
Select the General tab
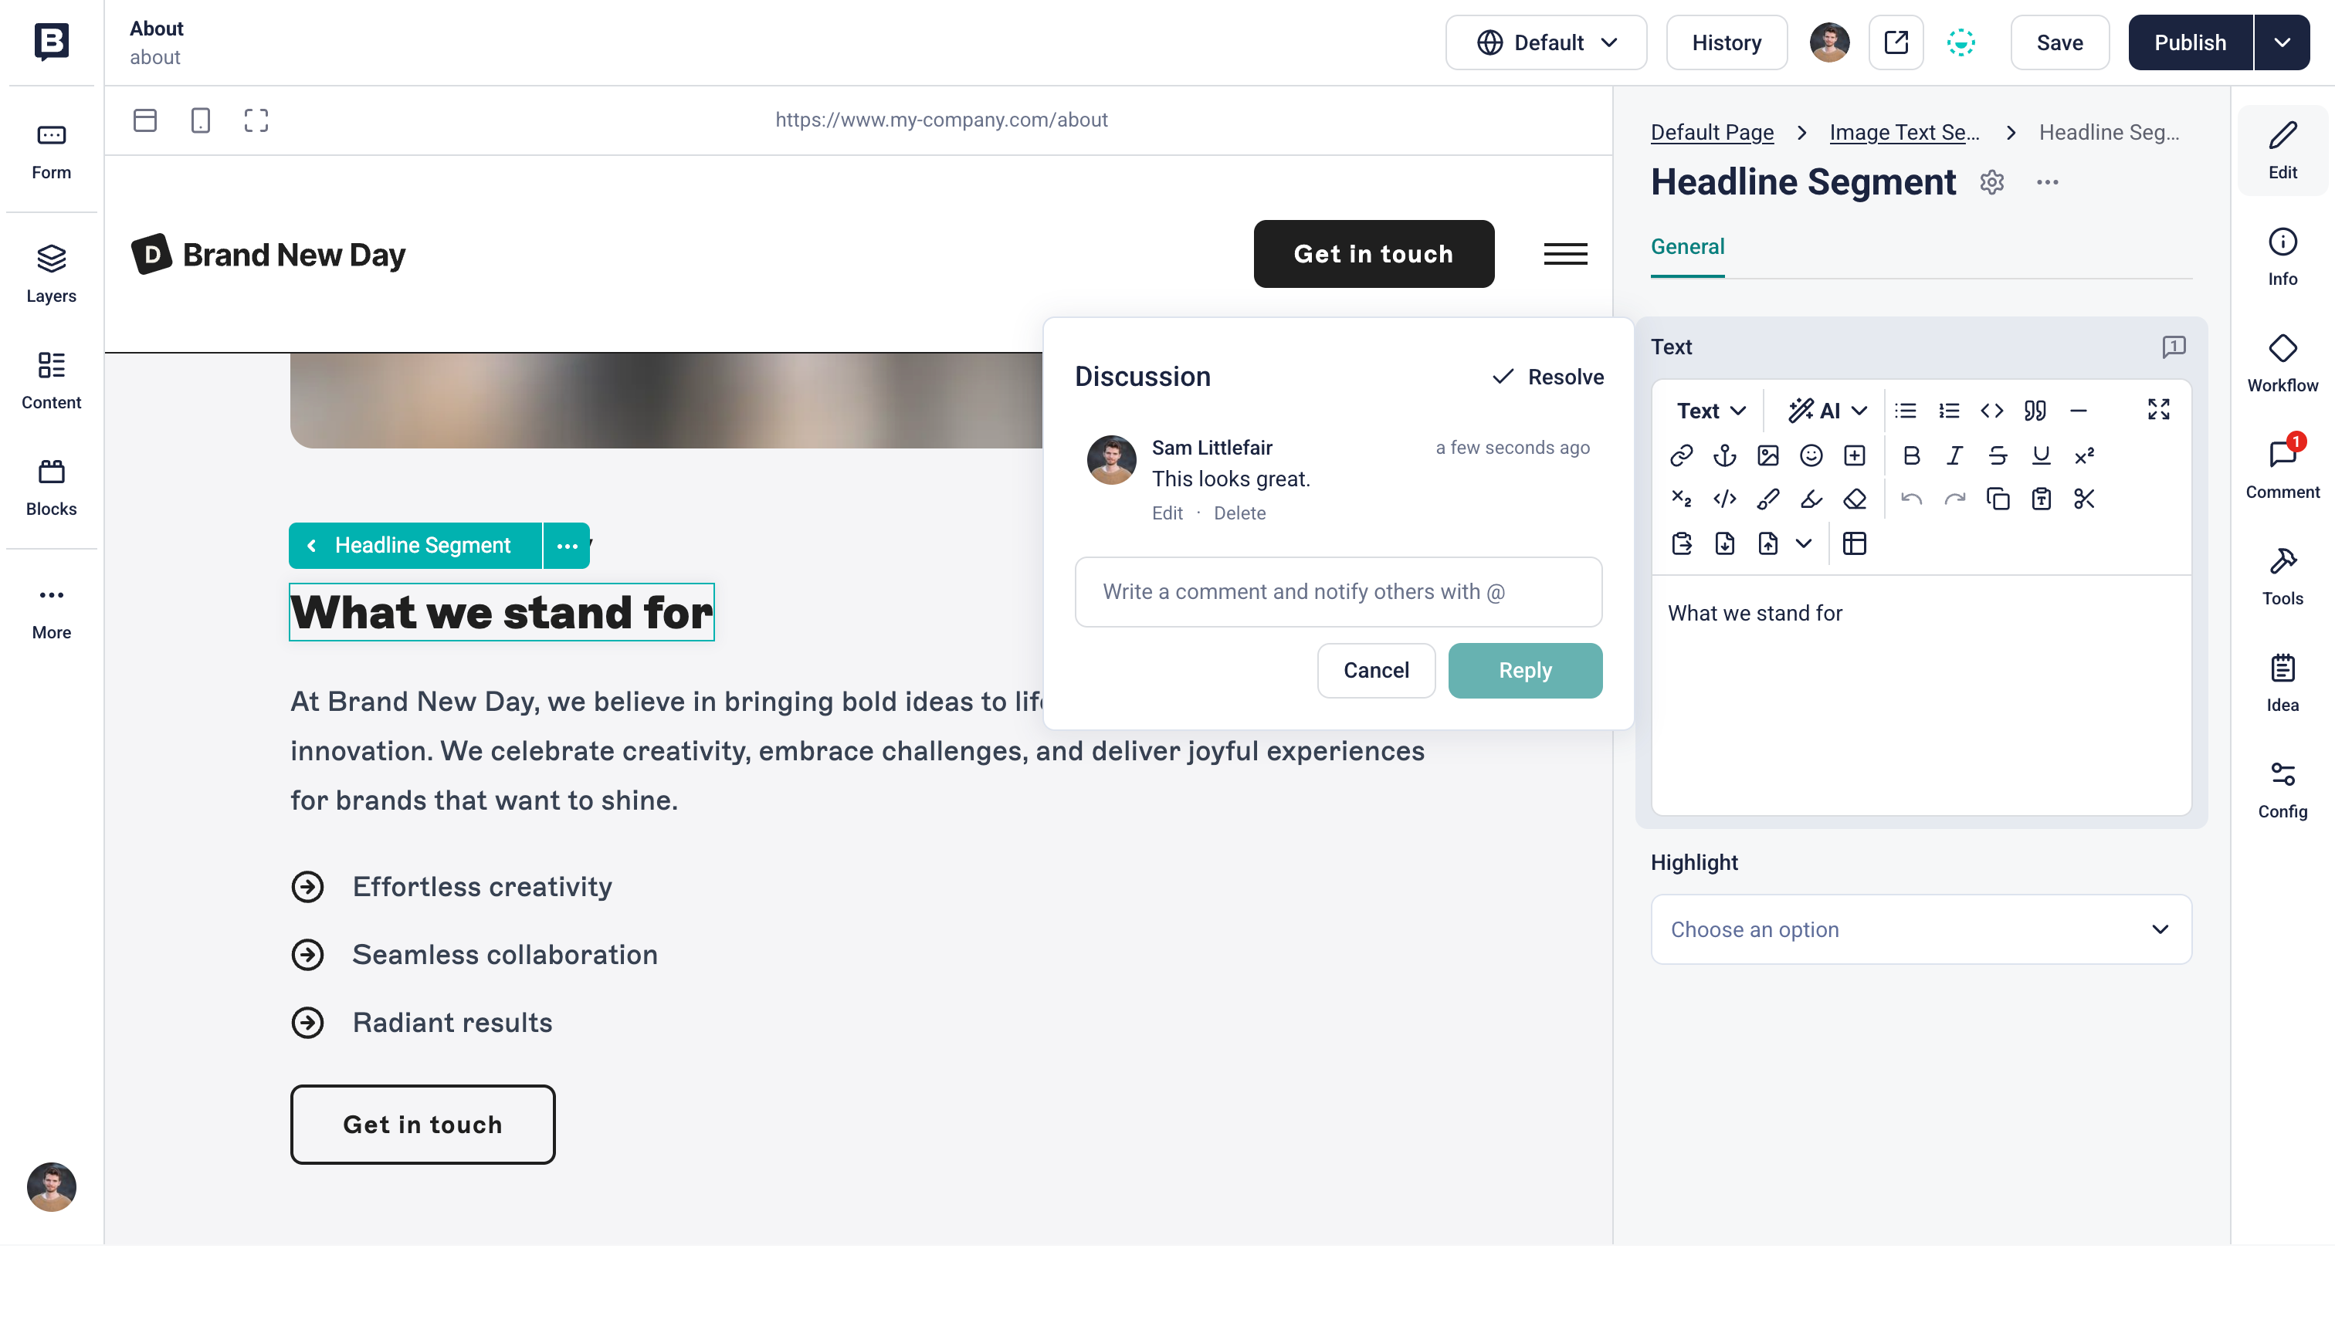[1687, 247]
